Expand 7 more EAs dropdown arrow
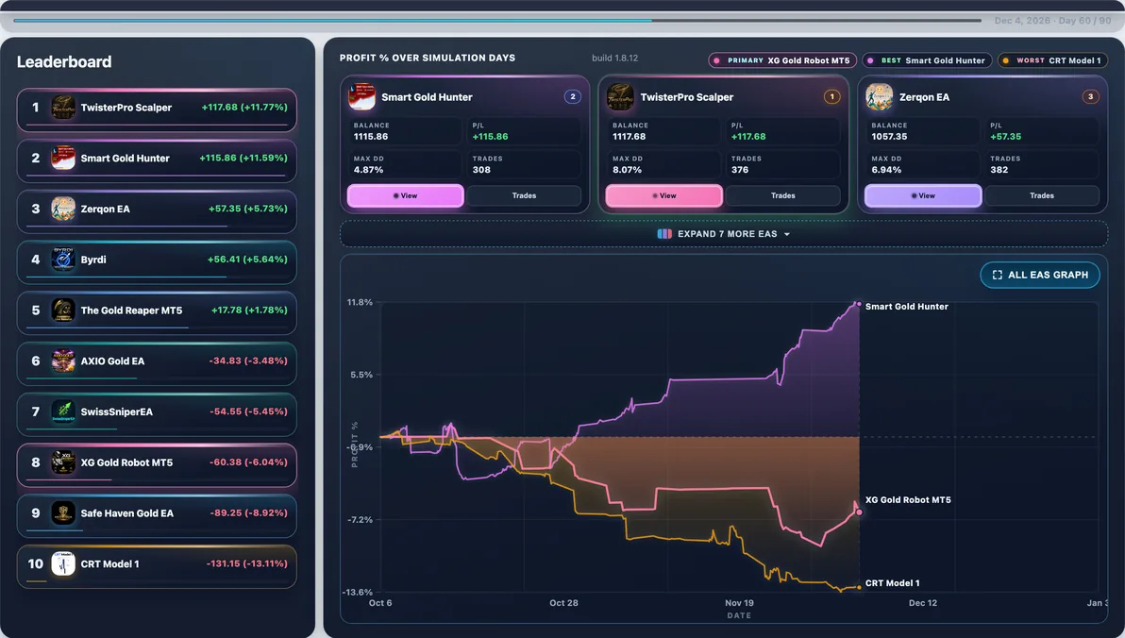The image size is (1125, 638). coord(787,235)
